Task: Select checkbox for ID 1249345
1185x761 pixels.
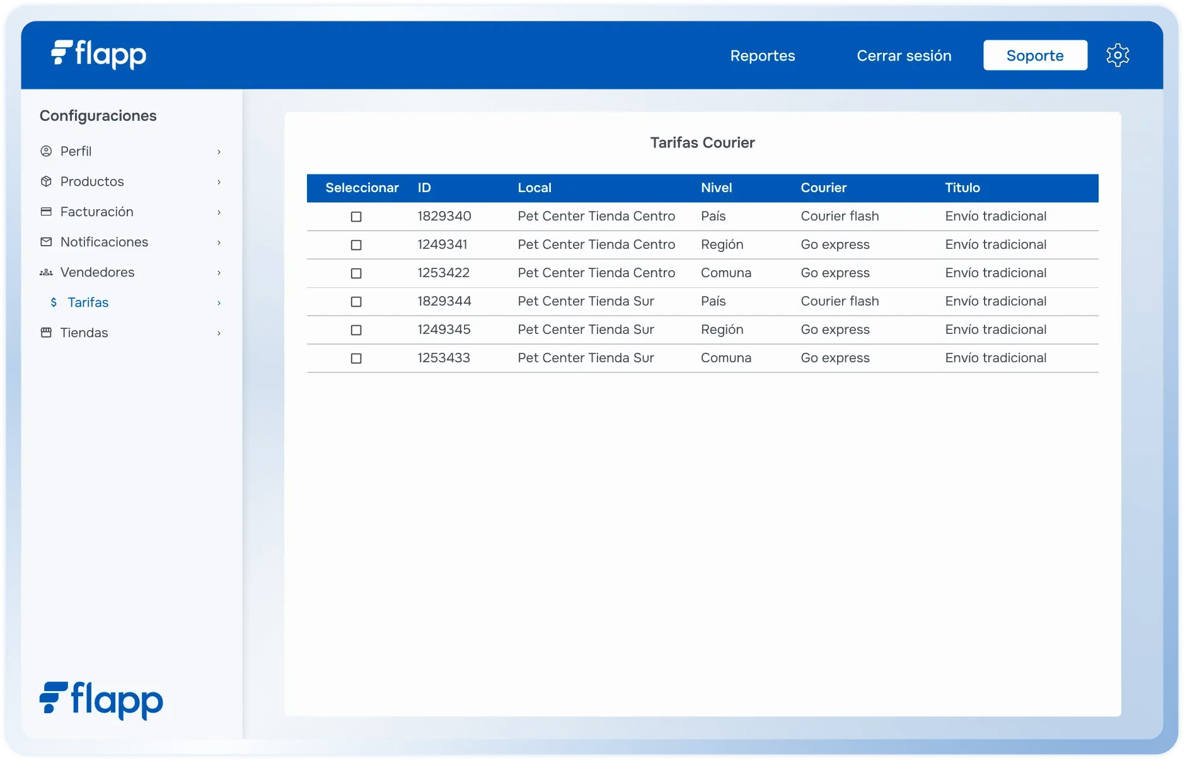Action: point(356,330)
